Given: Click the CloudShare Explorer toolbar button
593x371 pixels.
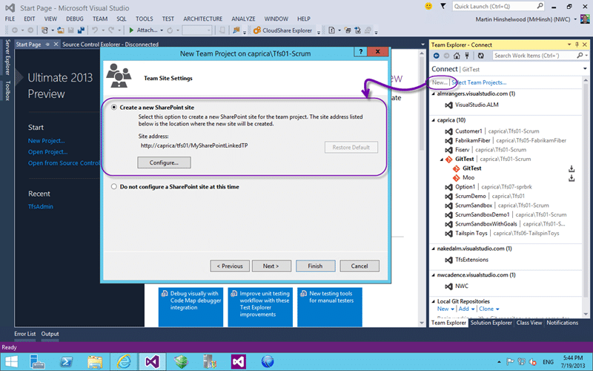Looking at the screenshot, I should [282, 30].
